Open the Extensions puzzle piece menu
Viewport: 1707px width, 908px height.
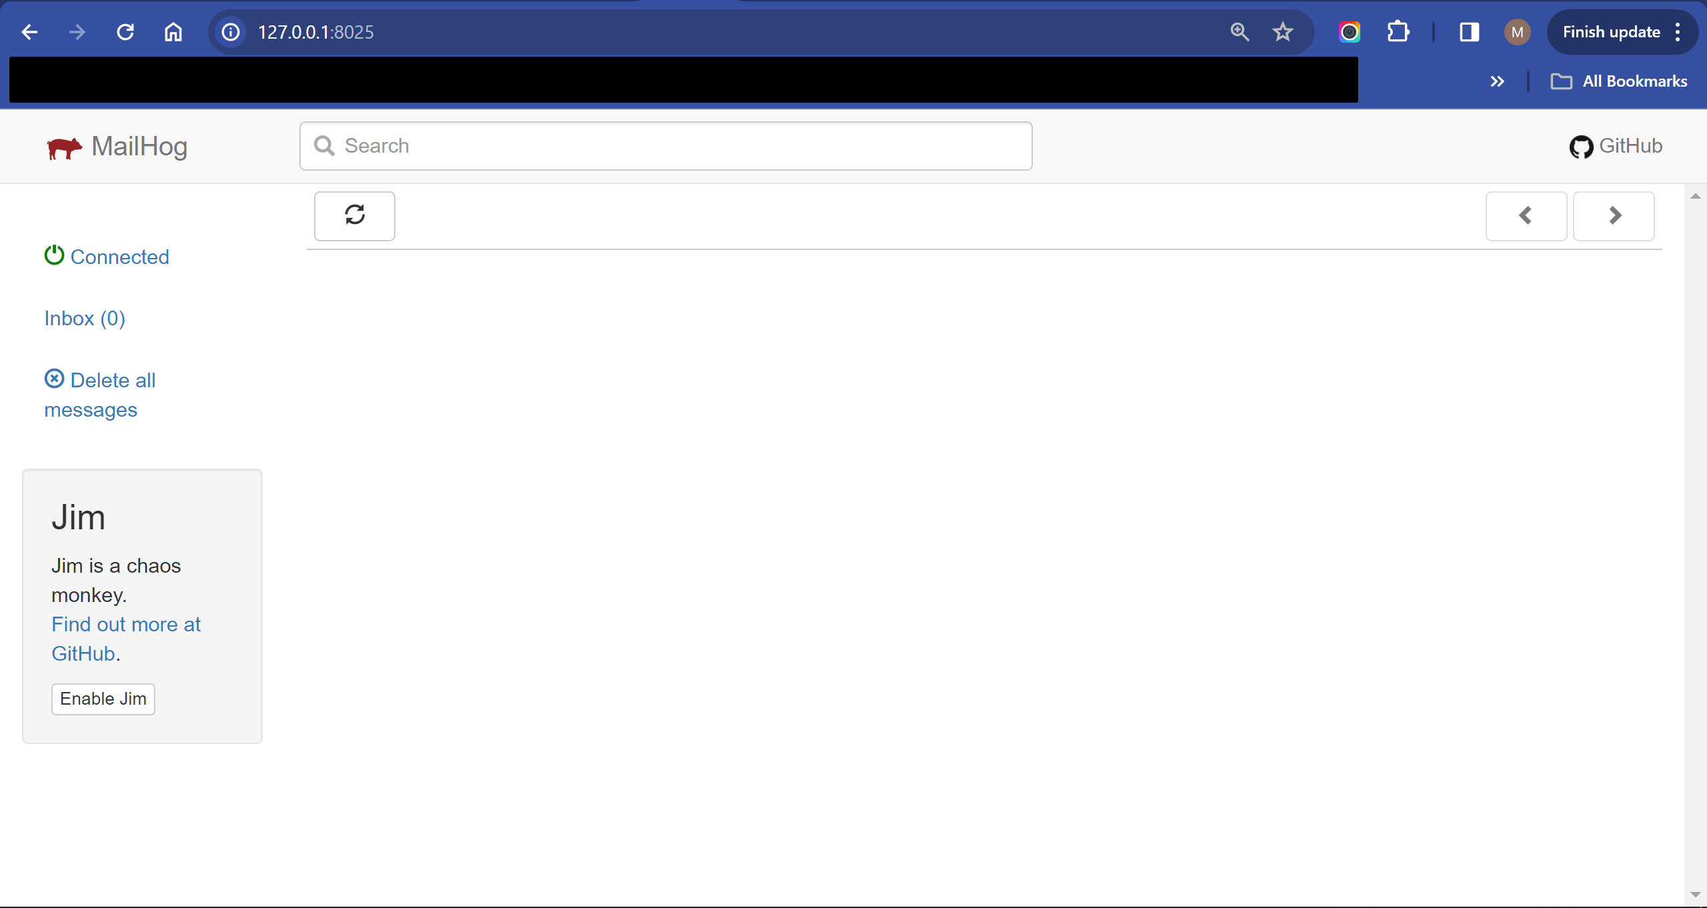(x=1398, y=32)
